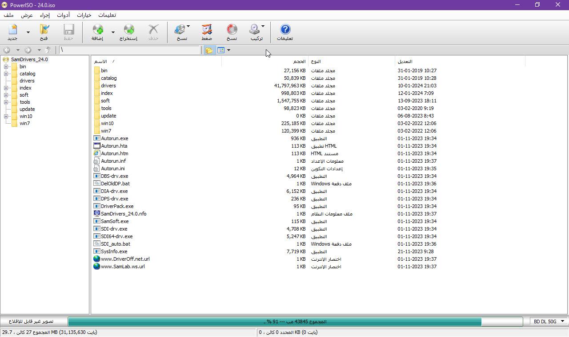Open the إجراء (Action) menu
569x337 pixels.
click(x=45, y=15)
